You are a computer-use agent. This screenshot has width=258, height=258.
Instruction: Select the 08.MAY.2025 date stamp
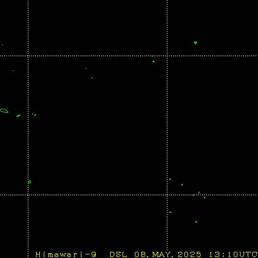click(x=168, y=254)
